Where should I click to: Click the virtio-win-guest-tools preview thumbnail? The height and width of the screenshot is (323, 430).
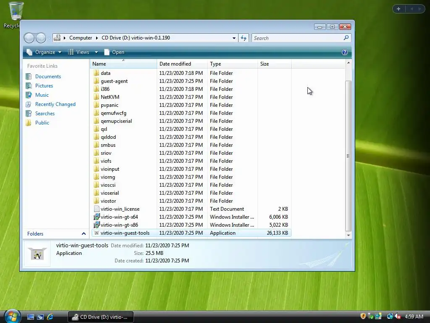pyautogui.click(x=37, y=253)
